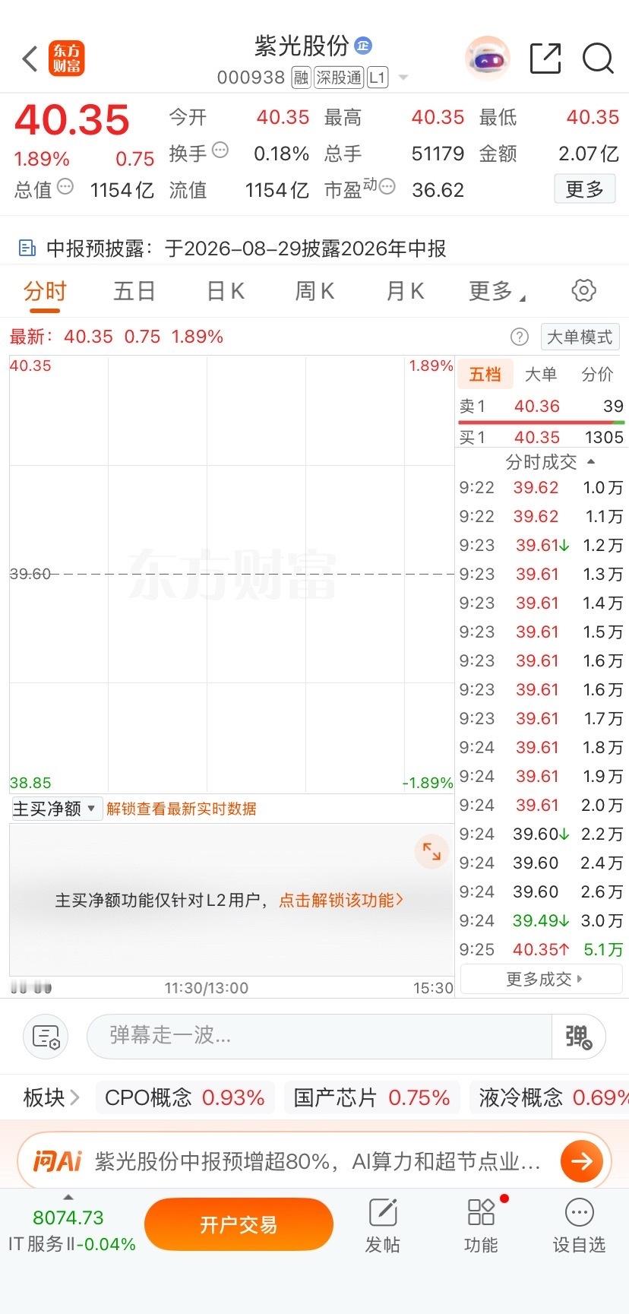
Task: Read the 中报预披露 2026-08-29 announcement
Action: pyautogui.click(x=246, y=249)
